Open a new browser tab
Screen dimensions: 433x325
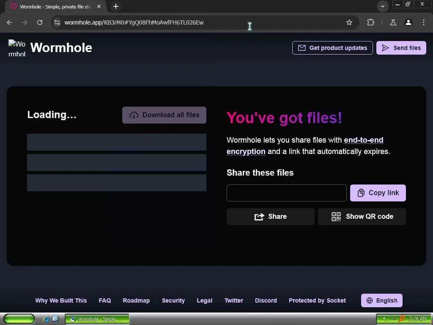coord(116,6)
